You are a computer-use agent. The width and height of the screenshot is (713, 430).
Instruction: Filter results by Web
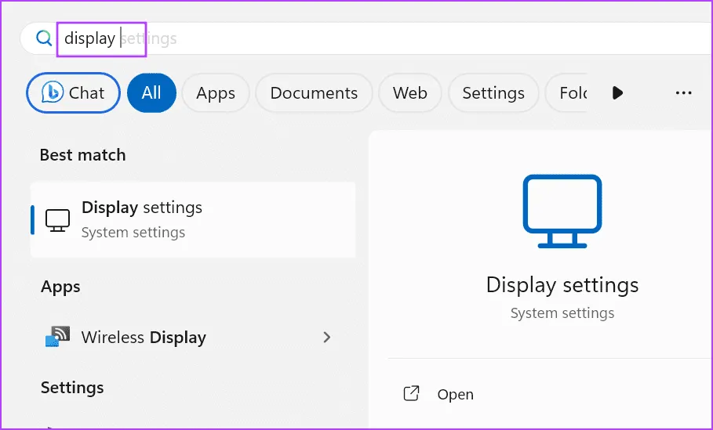pyautogui.click(x=410, y=93)
